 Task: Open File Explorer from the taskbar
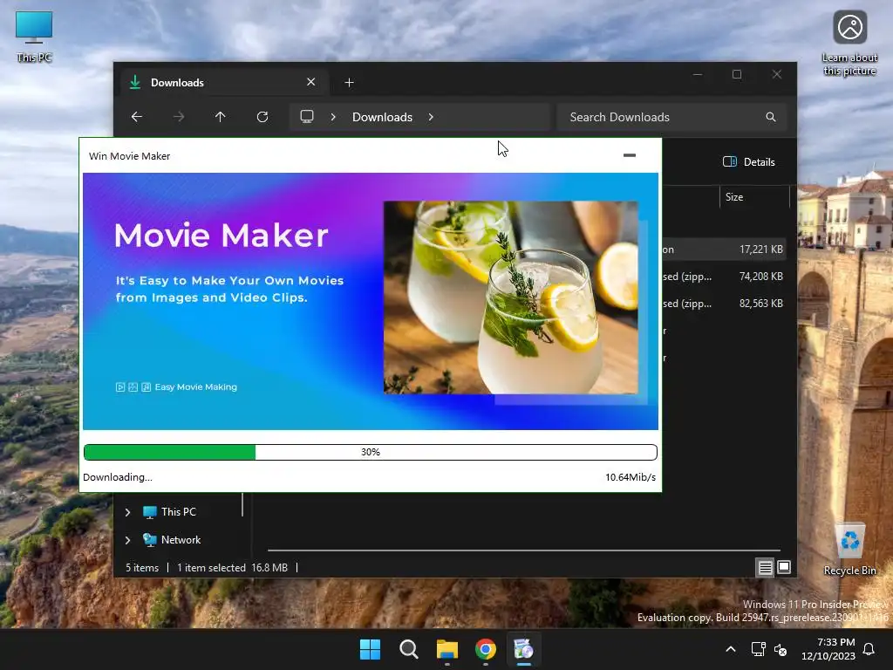(447, 649)
